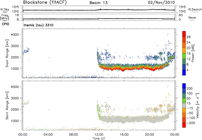Click the red bottom of velocity color bar

tap(184, 125)
